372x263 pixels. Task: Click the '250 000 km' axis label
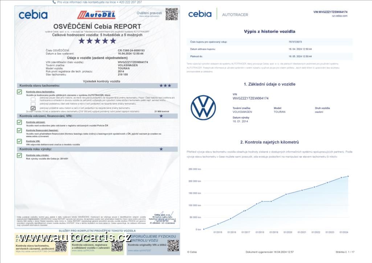[195, 169]
